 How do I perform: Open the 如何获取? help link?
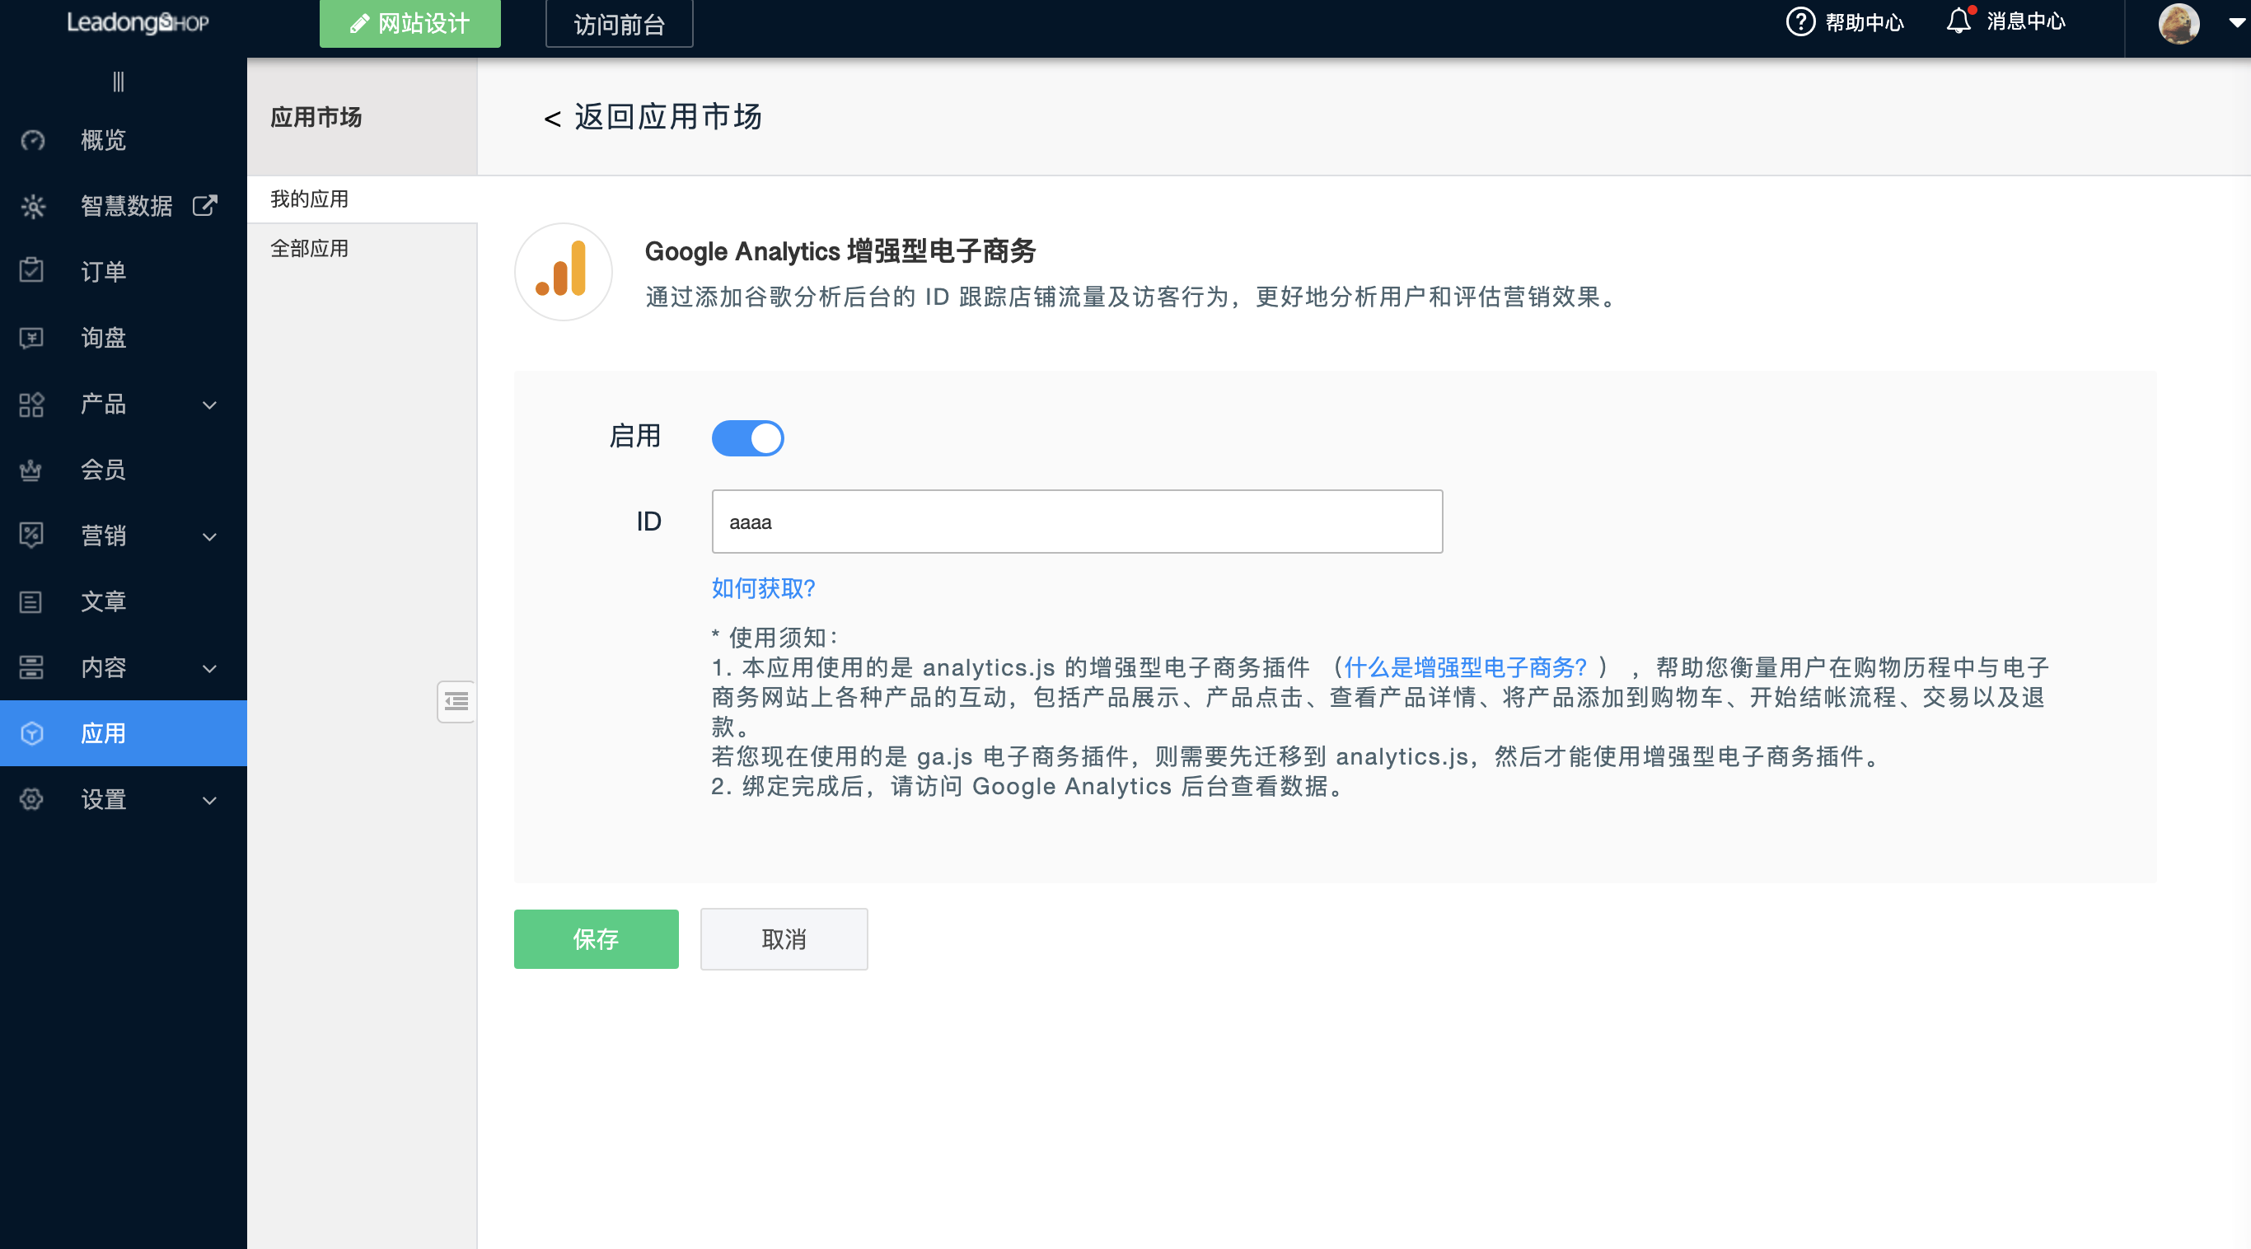point(763,588)
